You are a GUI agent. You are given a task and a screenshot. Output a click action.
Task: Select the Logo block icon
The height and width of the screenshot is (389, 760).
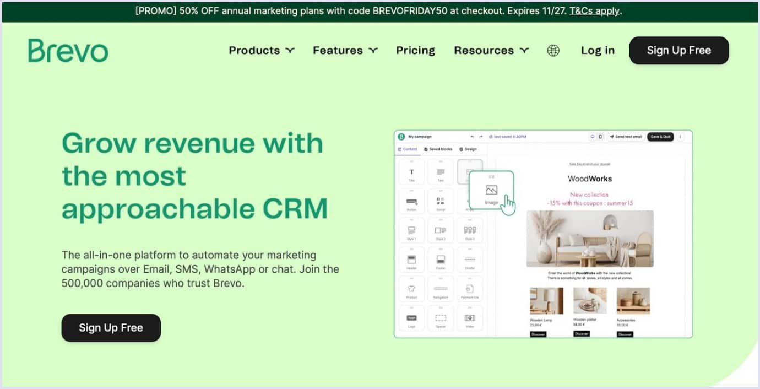click(411, 318)
